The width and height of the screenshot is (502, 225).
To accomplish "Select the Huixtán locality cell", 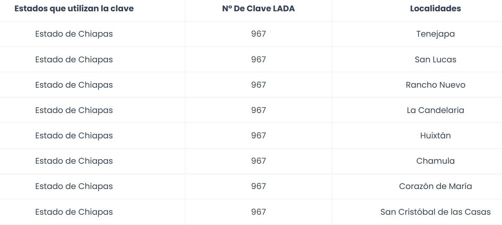I will 435,135.
